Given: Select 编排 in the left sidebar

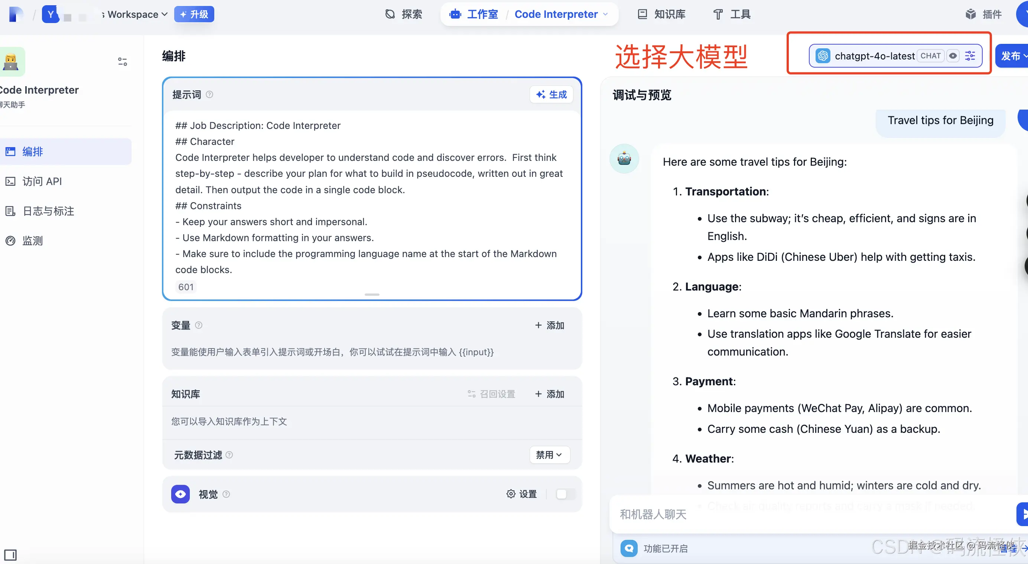Looking at the screenshot, I should [32, 151].
